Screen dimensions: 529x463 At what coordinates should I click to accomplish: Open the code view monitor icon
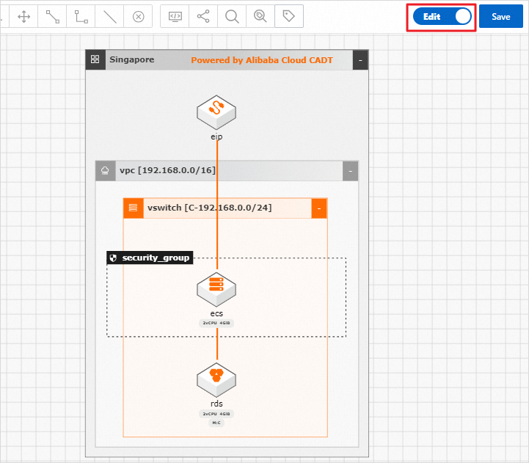175,16
